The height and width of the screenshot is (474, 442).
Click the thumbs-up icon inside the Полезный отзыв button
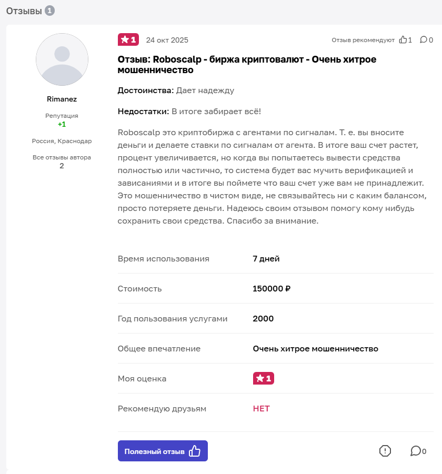point(195,450)
